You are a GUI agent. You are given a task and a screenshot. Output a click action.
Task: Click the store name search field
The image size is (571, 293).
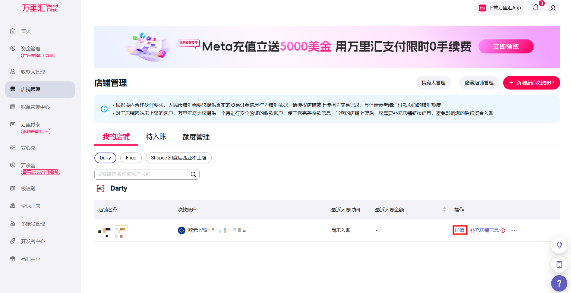point(142,174)
